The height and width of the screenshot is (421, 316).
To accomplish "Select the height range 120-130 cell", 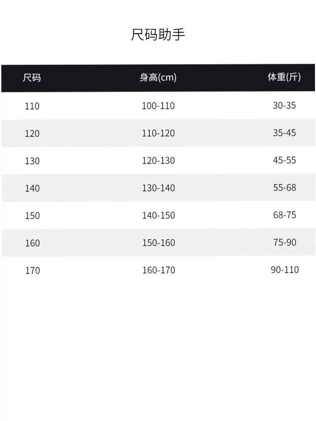I will click(158, 161).
